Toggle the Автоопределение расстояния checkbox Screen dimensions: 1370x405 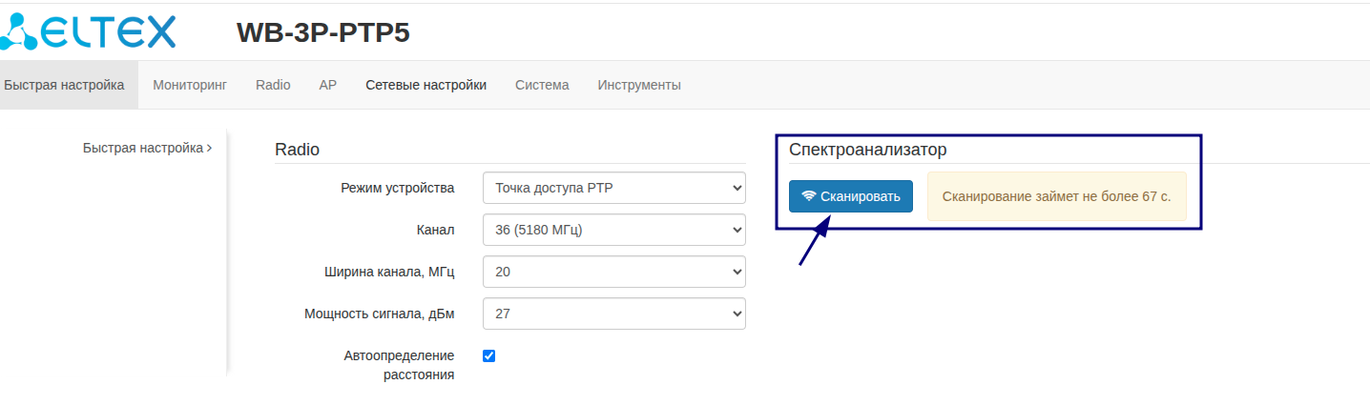pyautogui.click(x=489, y=356)
